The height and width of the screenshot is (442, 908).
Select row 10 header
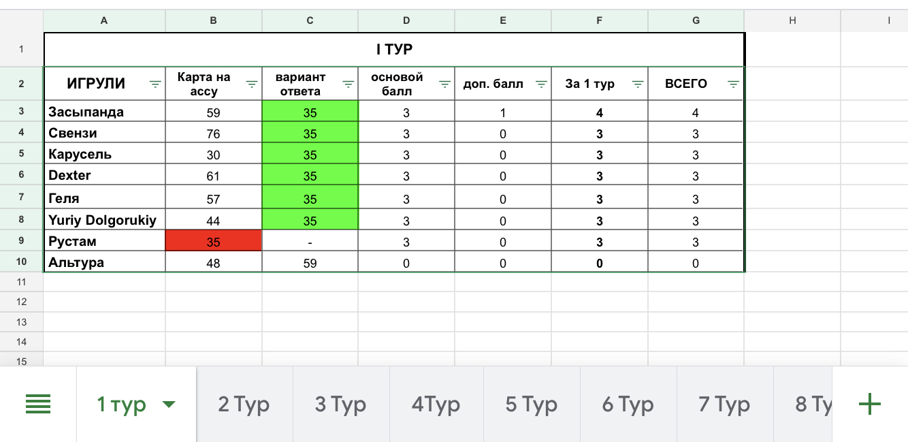click(x=21, y=262)
